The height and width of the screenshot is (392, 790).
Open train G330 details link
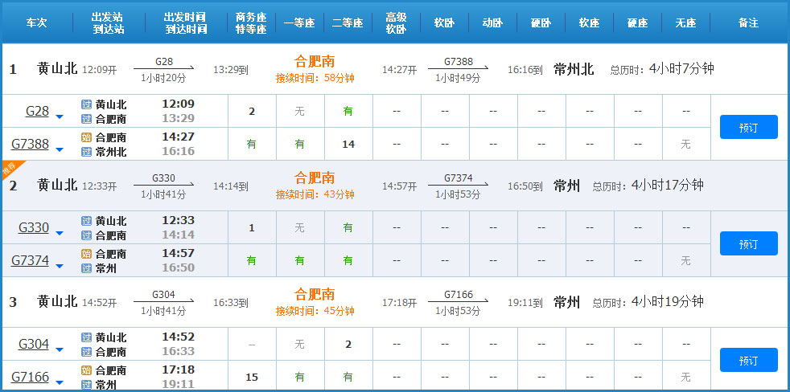pyautogui.click(x=34, y=228)
